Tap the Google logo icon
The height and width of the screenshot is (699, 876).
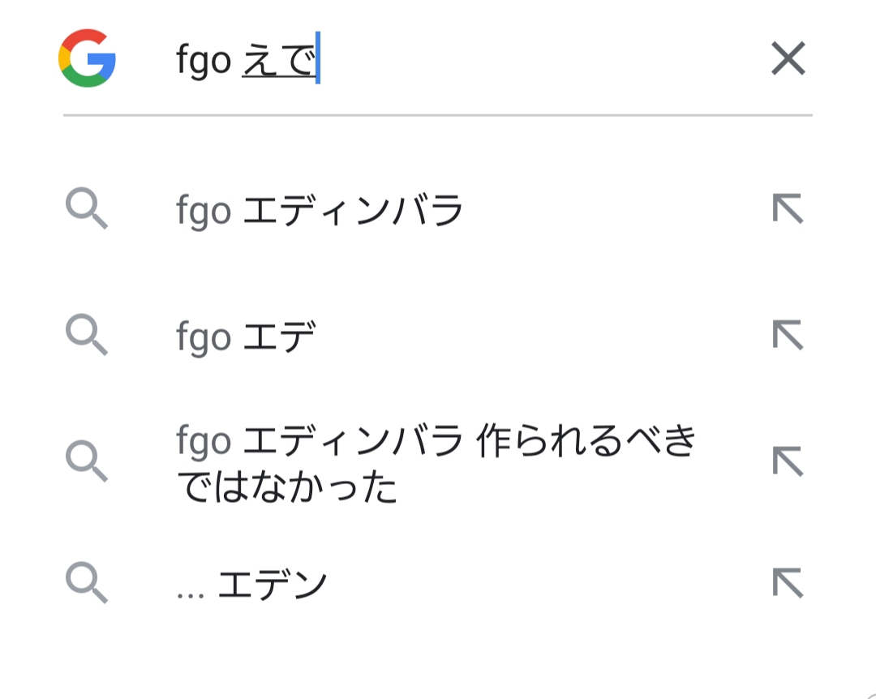click(x=88, y=58)
